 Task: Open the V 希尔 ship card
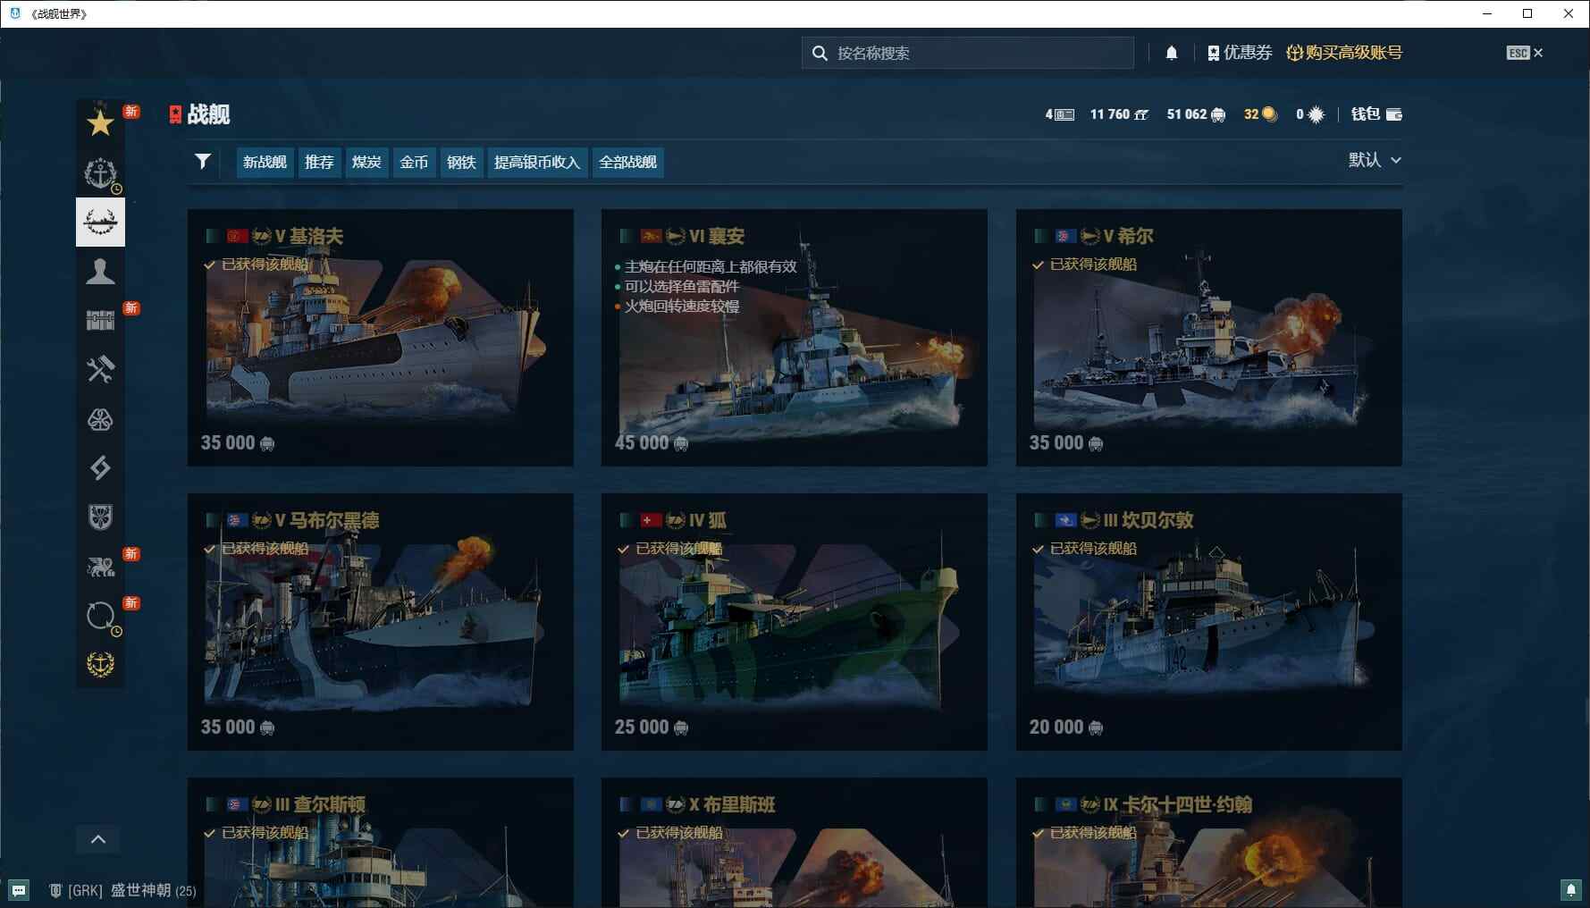click(1208, 338)
